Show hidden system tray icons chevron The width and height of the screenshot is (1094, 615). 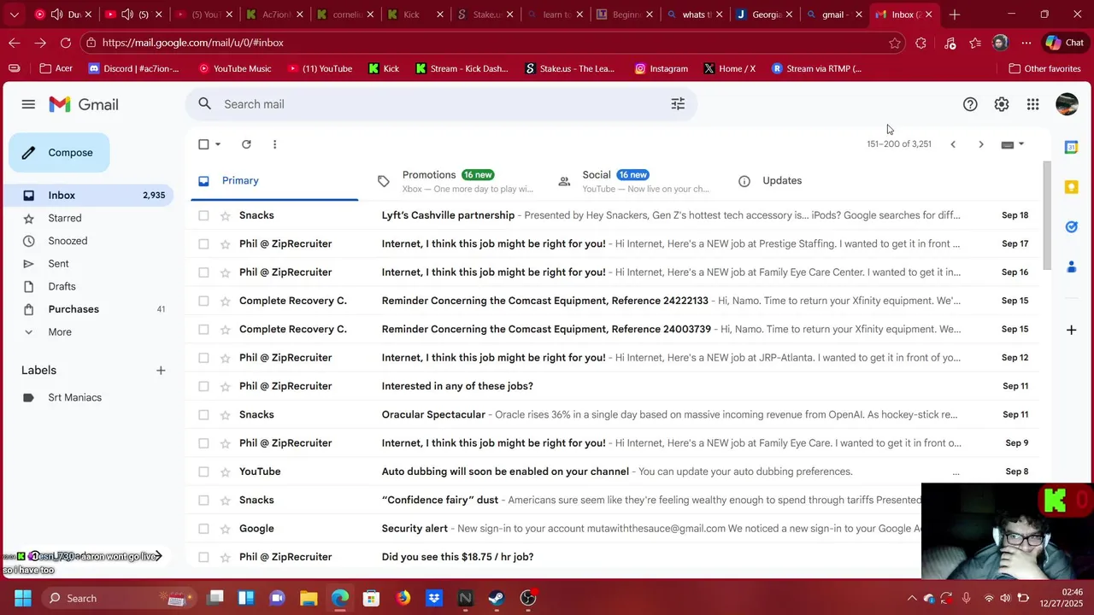[912, 598]
